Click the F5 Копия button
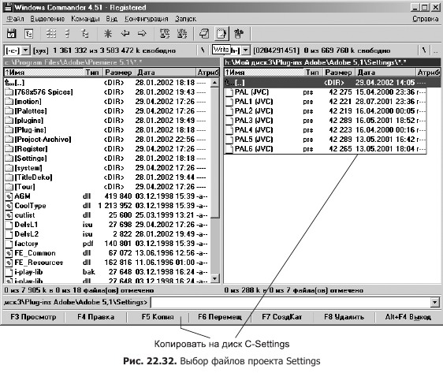Viewport: 443px width, 373px height. click(x=158, y=317)
